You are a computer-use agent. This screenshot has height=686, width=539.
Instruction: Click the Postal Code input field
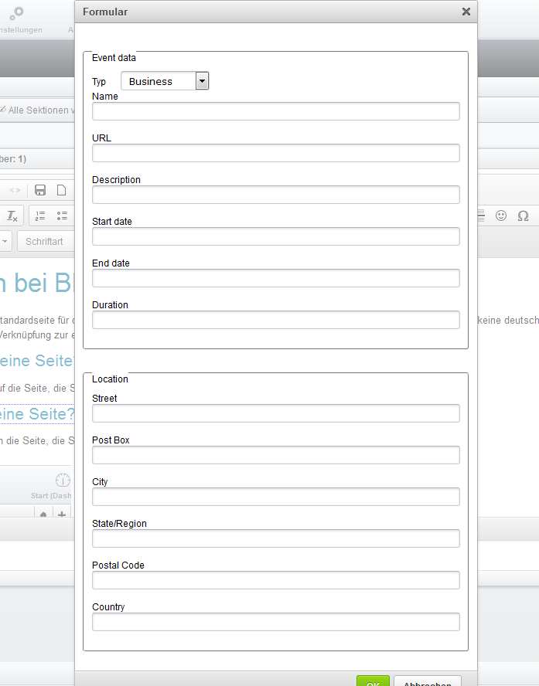click(x=275, y=580)
